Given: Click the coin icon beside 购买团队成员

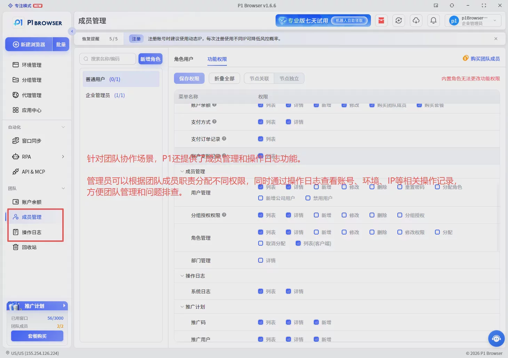Looking at the screenshot, I should [466, 58].
